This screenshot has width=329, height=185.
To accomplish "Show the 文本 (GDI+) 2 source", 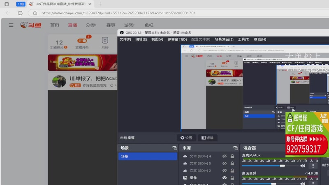I will [225, 171].
